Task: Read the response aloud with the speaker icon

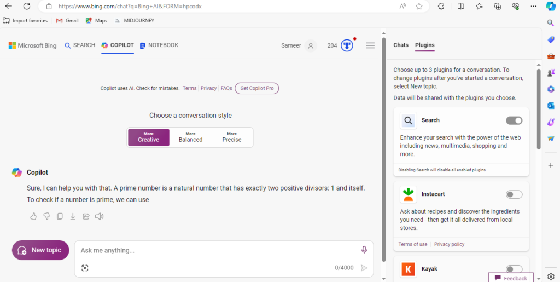Action: 99,216
